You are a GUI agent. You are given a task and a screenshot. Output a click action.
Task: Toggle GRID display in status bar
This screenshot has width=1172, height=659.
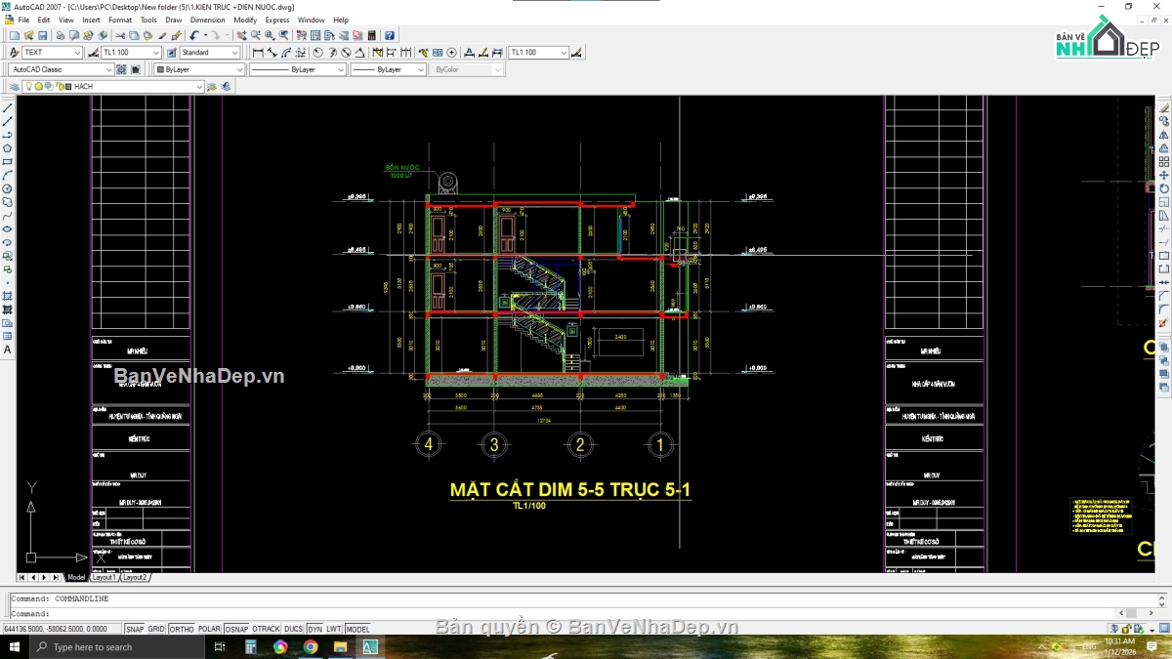156,630
